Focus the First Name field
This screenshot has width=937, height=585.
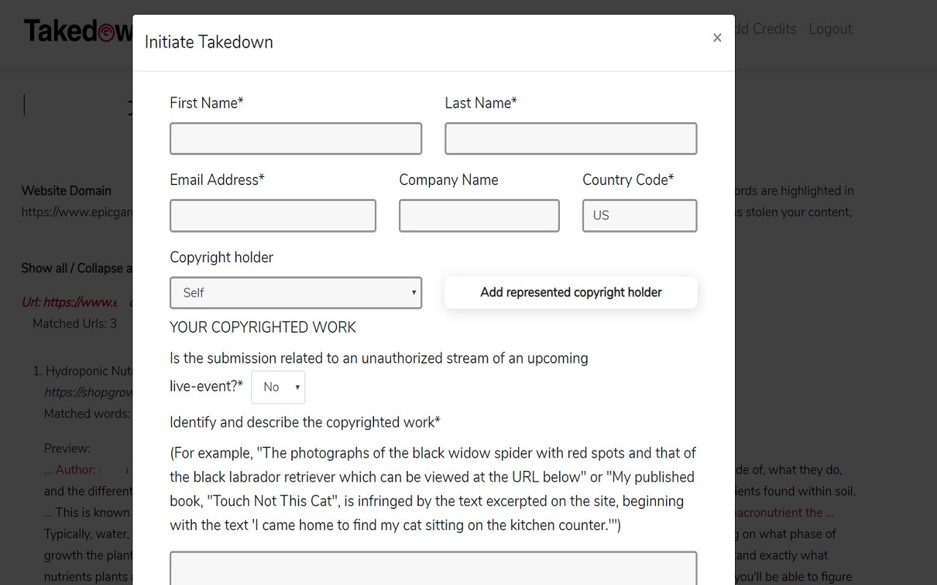(296, 139)
